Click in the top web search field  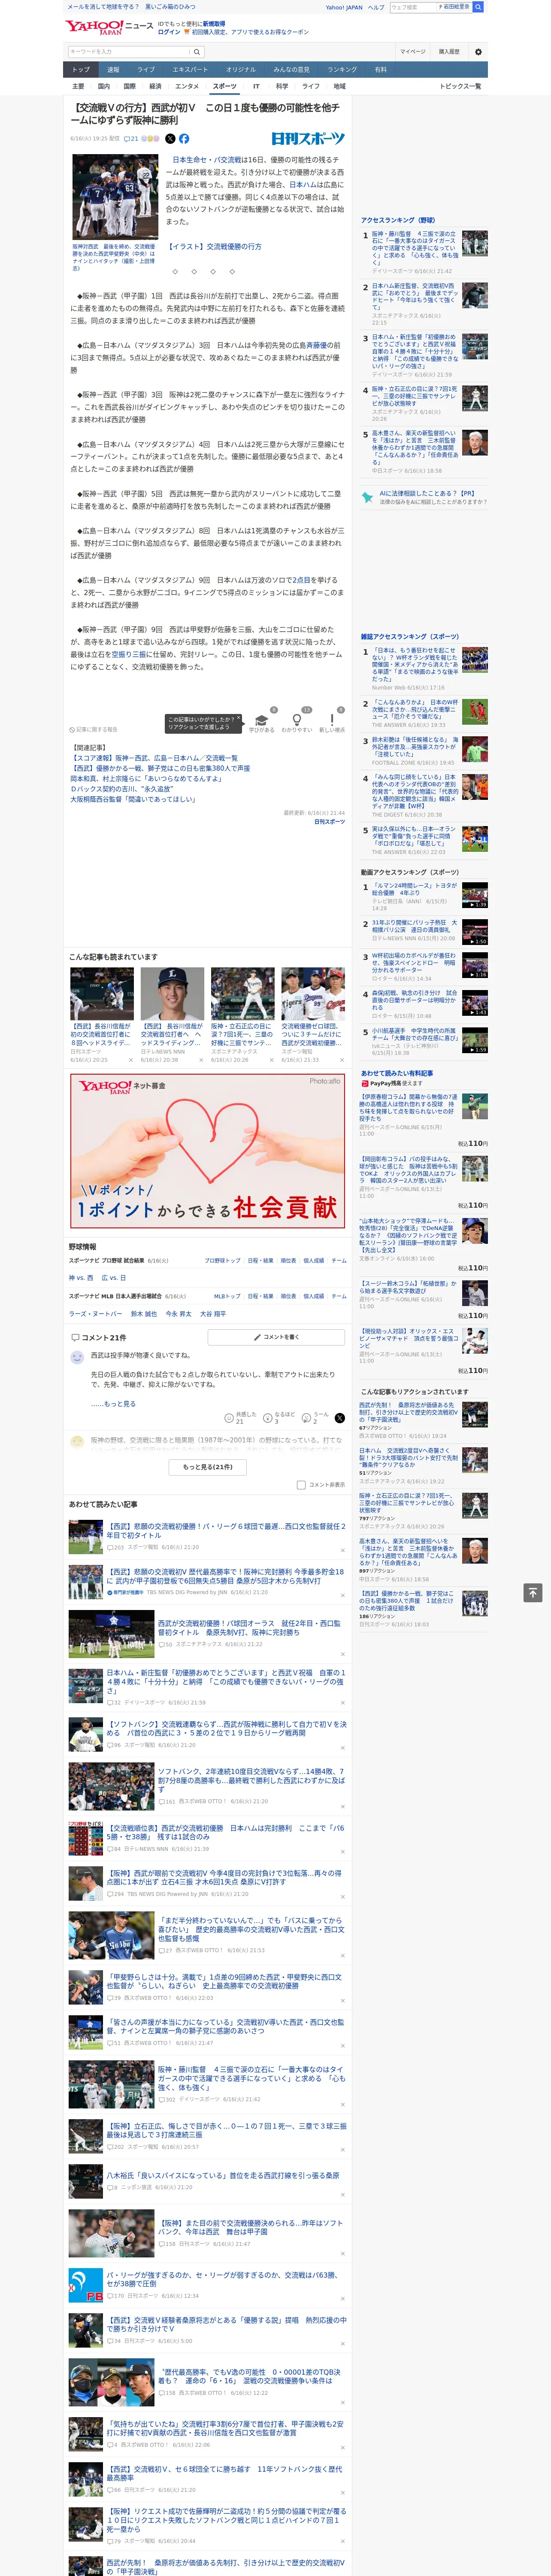click(413, 7)
